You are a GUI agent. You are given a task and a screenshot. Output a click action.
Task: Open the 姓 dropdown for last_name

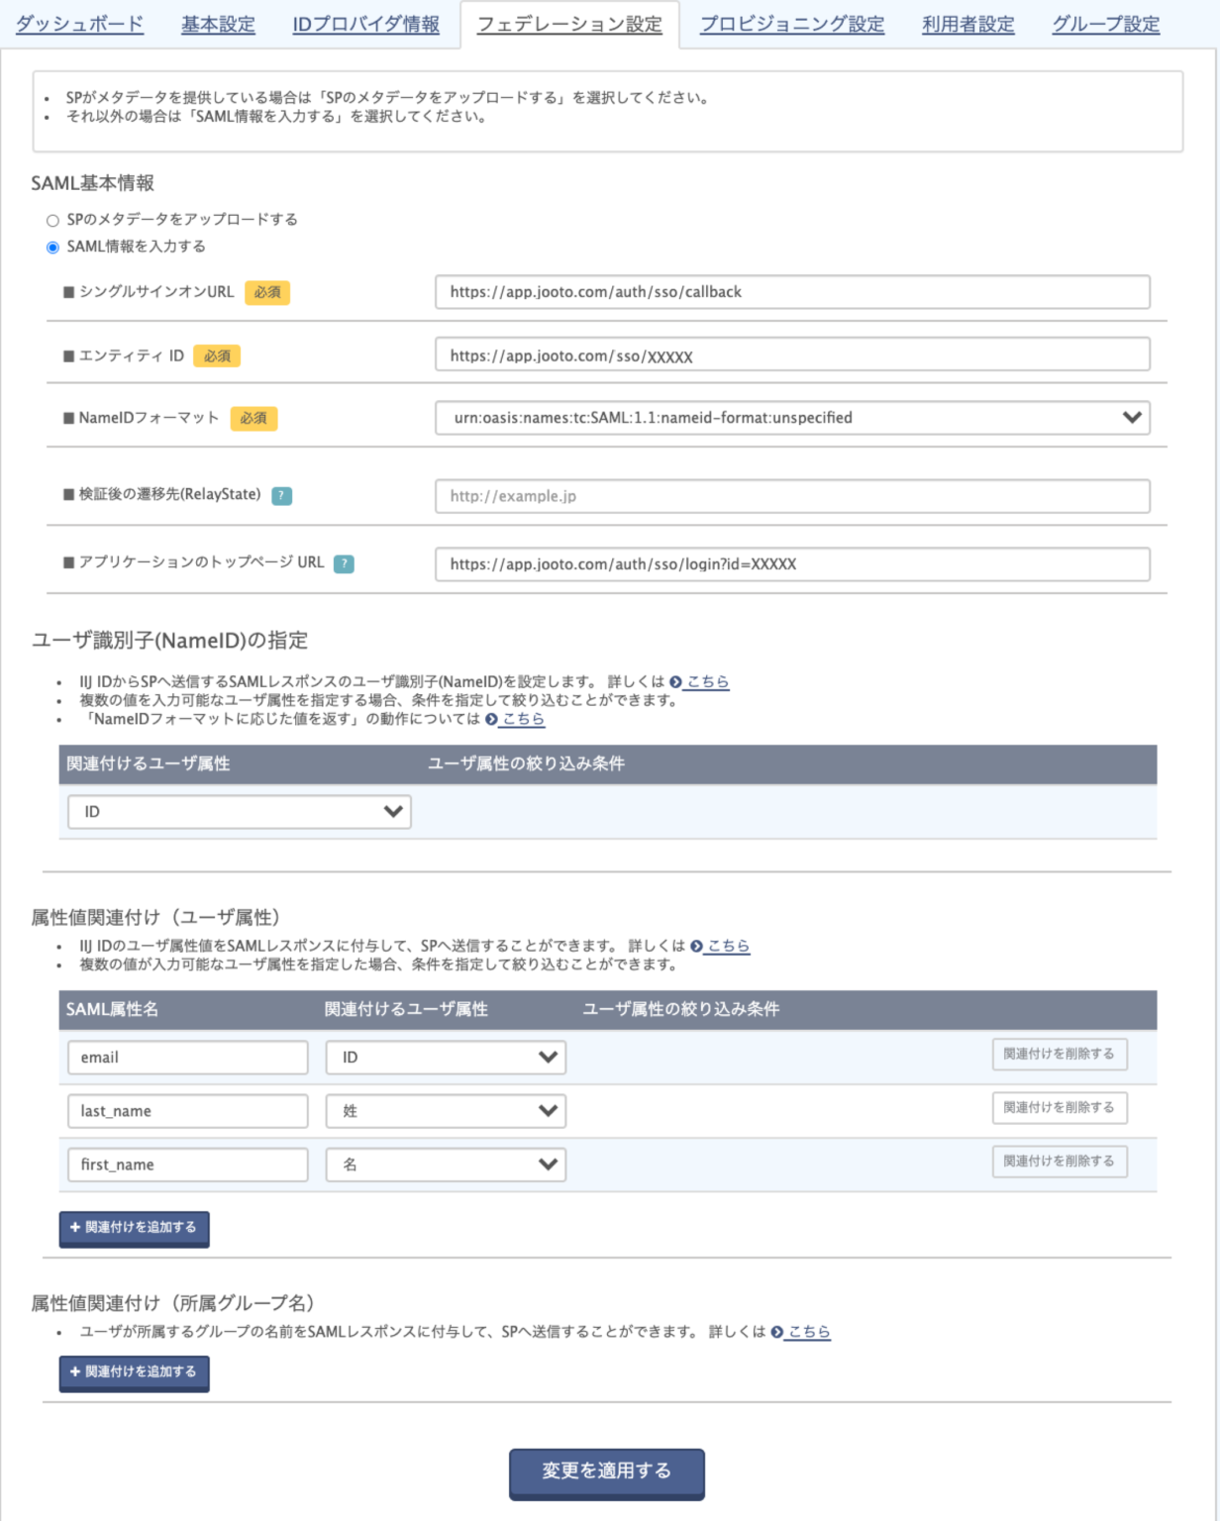pos(446,1111)
